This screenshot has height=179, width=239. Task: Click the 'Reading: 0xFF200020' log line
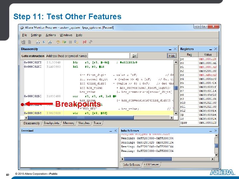pos(147,143)
